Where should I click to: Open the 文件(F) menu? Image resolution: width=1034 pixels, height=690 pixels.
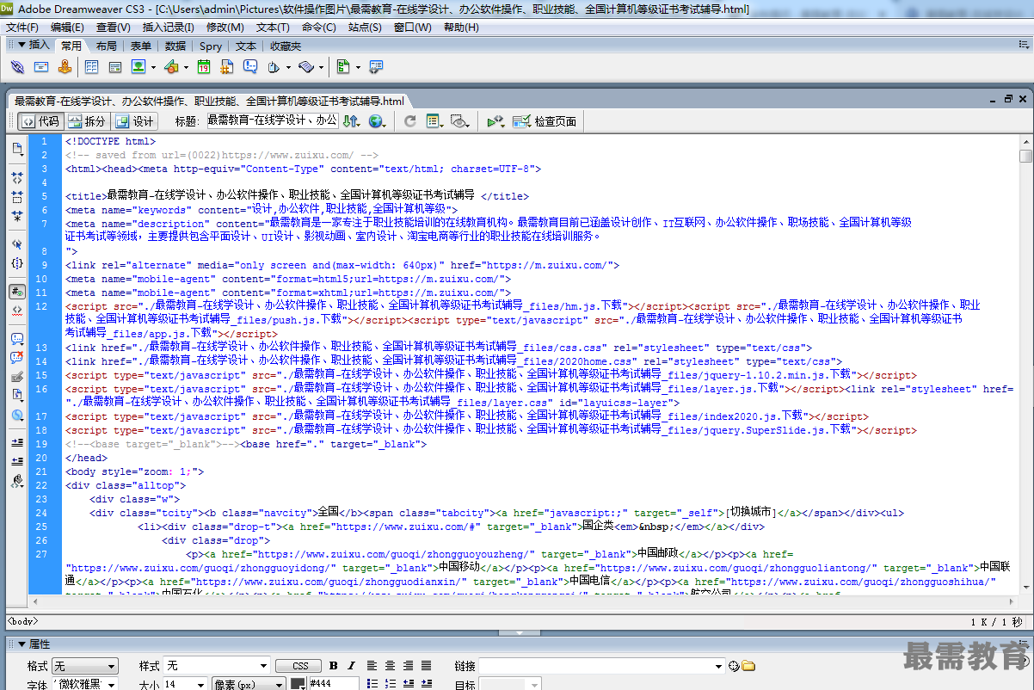[x=22, y=27]
